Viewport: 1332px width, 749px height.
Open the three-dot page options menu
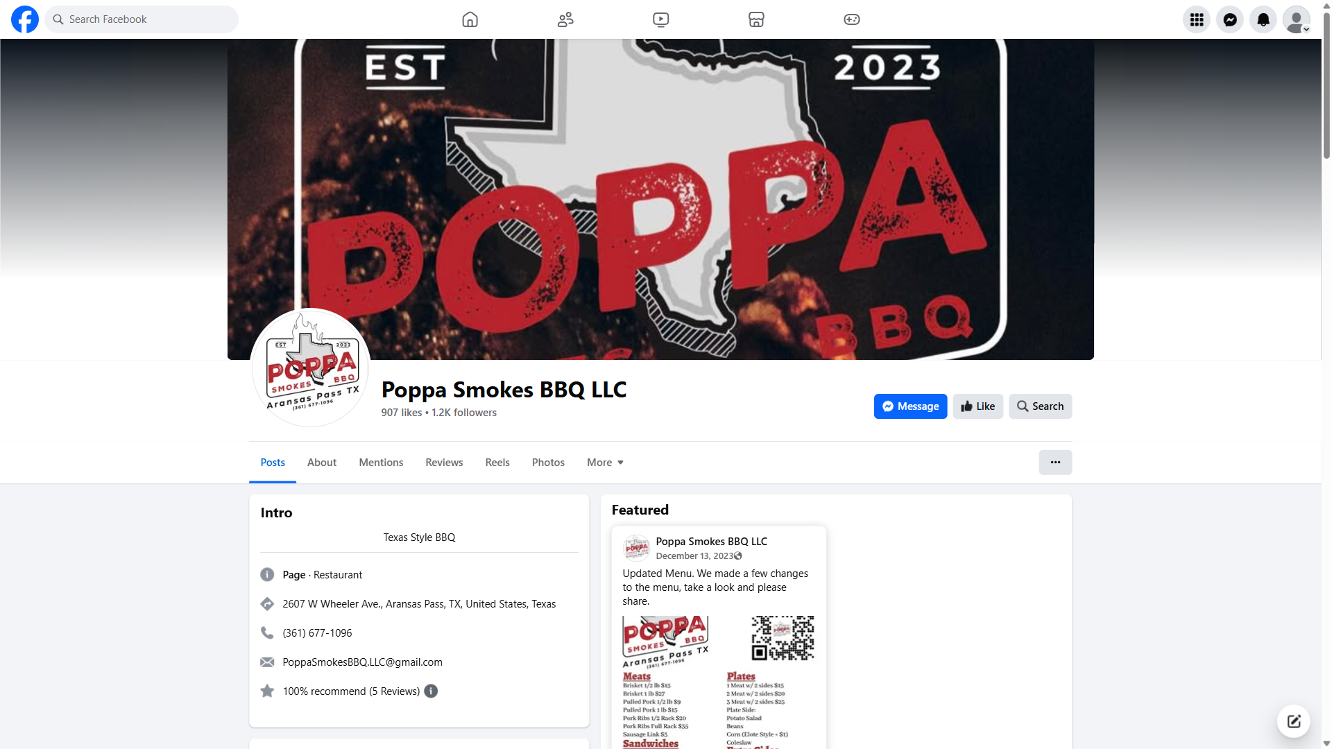tap(1054, 463)
